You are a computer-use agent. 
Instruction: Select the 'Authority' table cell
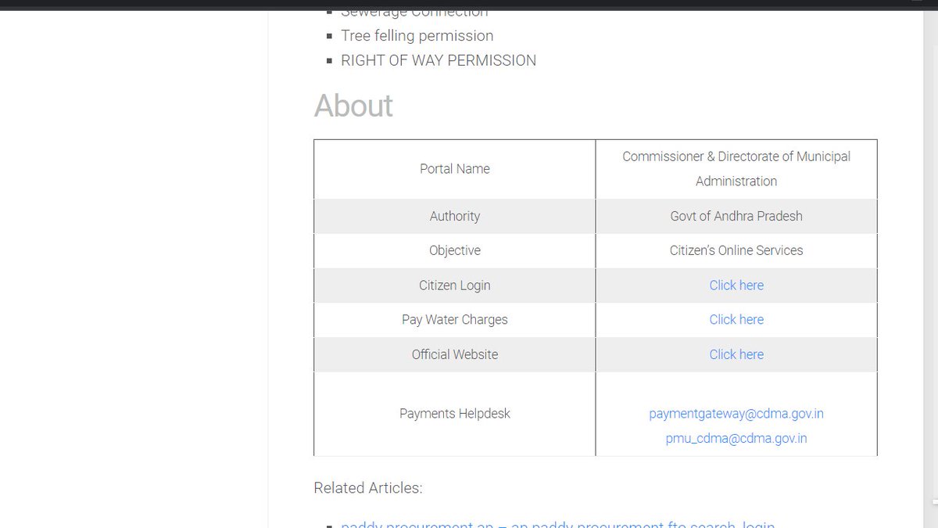click(455, 217)
